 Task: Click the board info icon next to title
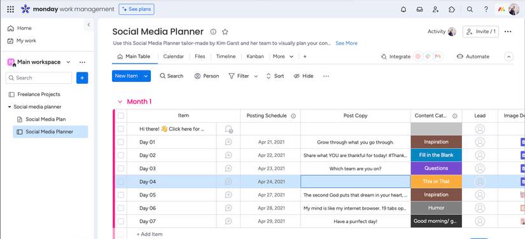[213, 32]
